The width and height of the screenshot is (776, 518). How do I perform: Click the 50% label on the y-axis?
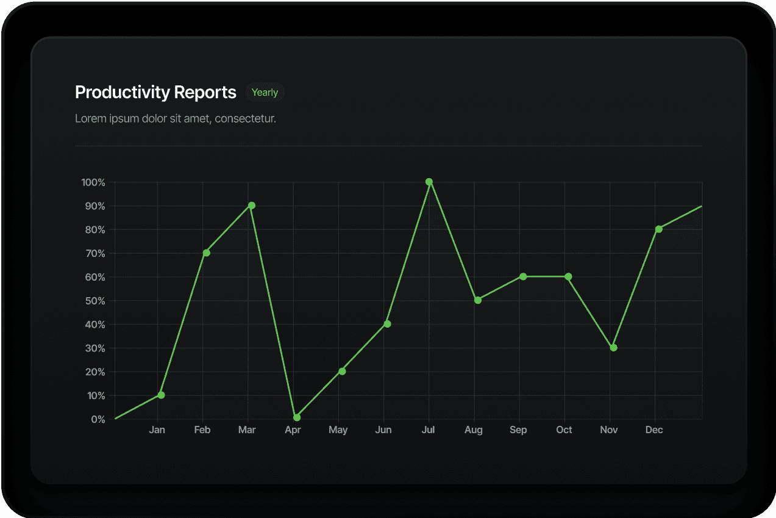point(95,301)
